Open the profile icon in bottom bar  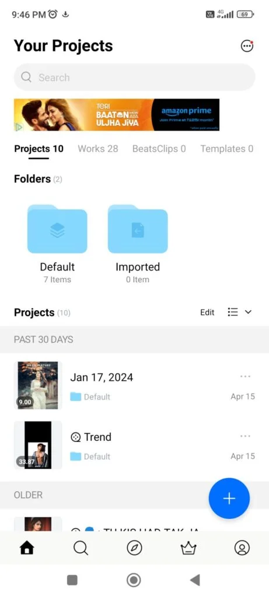(242, 548)
